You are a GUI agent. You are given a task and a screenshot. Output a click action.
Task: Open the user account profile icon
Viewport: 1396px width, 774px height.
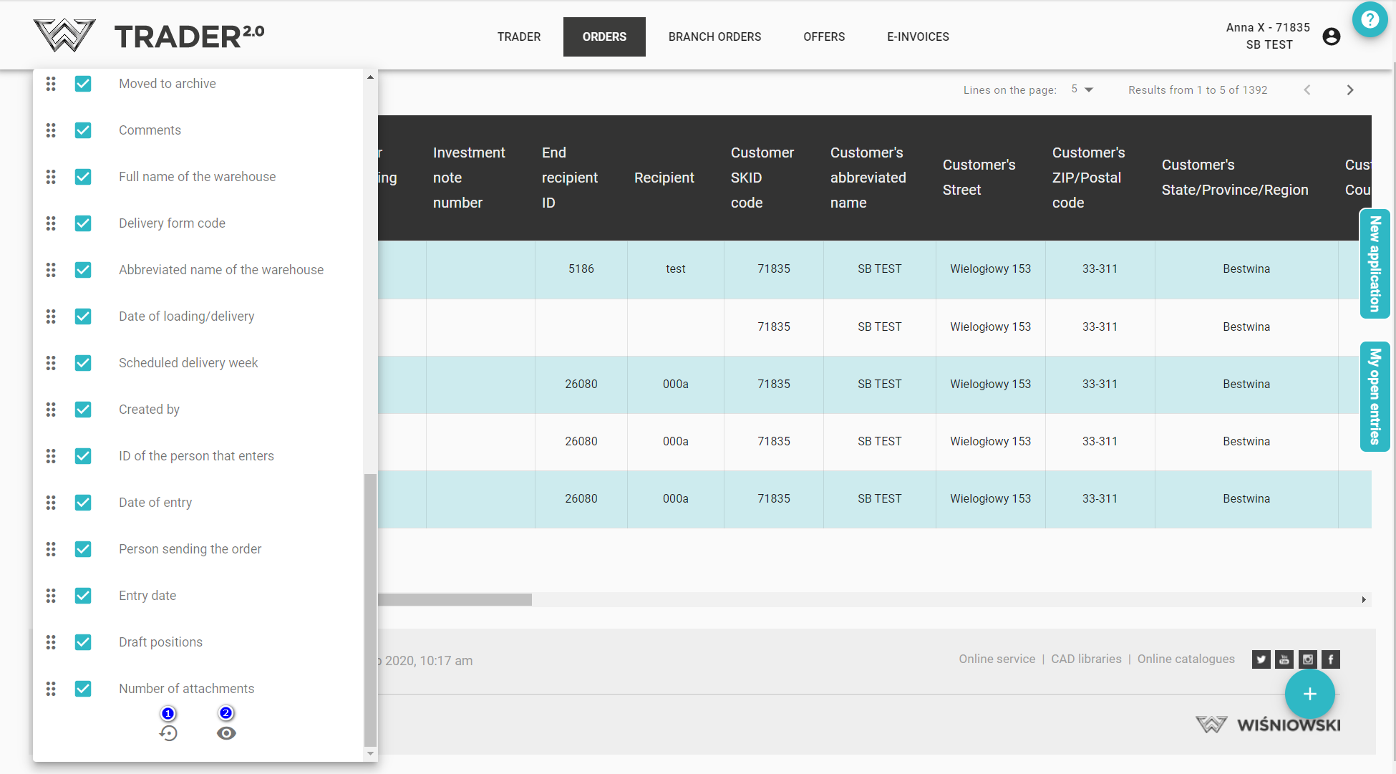1331,37
